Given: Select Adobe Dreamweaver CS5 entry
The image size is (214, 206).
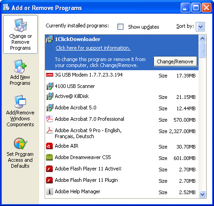Looking at the screenshot, I should [122, 158].
